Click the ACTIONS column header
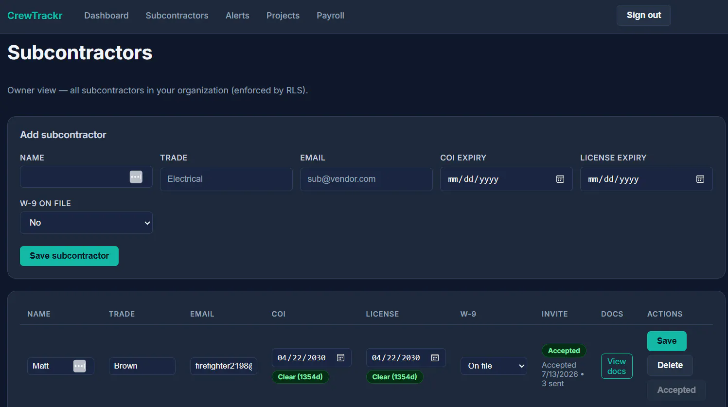 pos(665,314)
